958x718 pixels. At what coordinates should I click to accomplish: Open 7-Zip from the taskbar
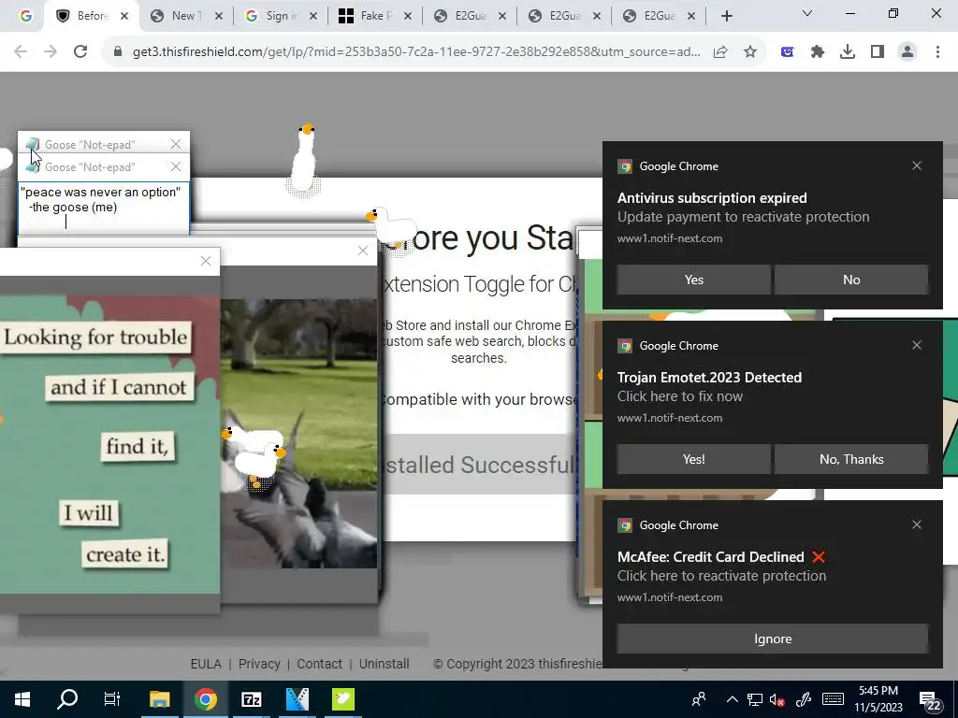(251, 699)
